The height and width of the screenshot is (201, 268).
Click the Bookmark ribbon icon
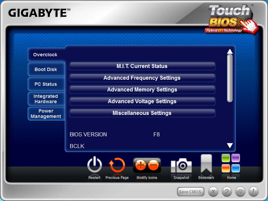pos(206,163)
